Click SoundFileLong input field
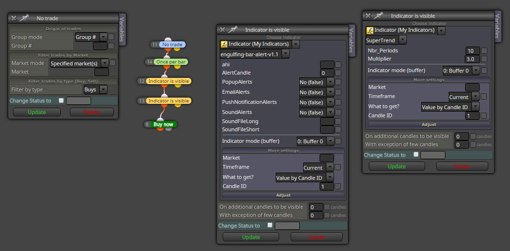This screenshot has height=251, width=510. coord(327,121)
